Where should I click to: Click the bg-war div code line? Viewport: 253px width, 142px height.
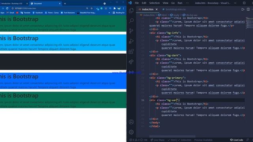click(x=164, y=100)
